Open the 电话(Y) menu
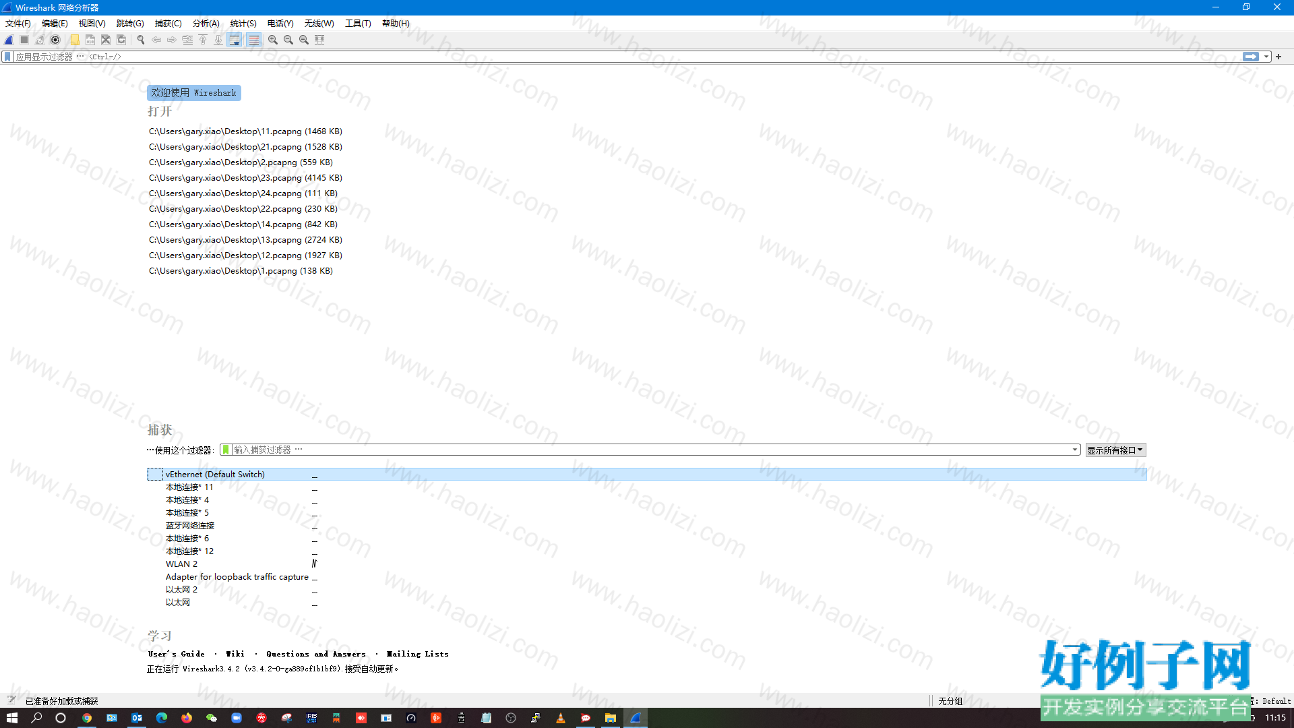Viewport: 1294px width, 728px height. (280, 24)
